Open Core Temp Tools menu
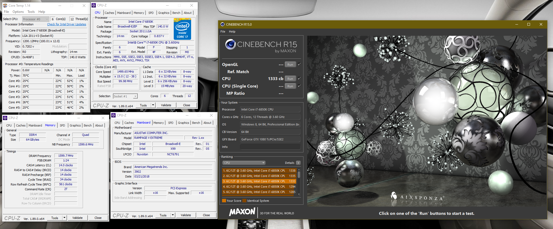The height and width of the screenshot is (229, 553). (31, 12)
